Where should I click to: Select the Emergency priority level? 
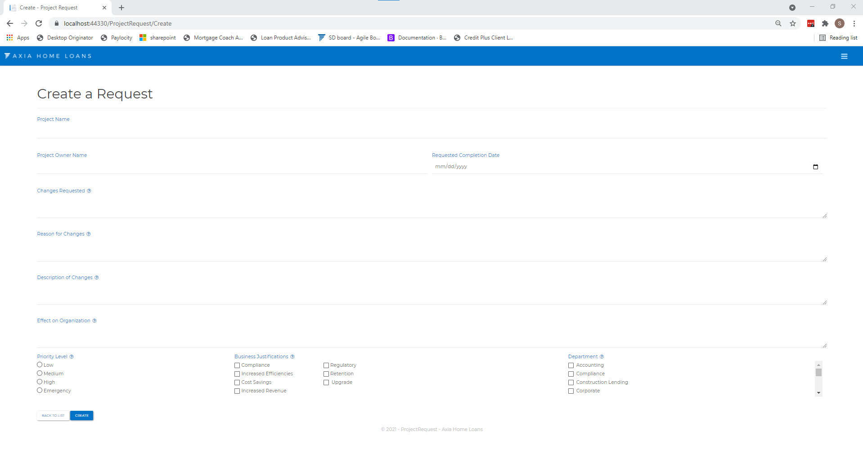[x=39, y=390]
